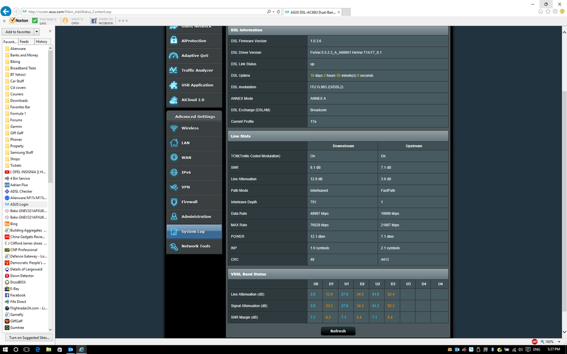Image resolution: width=567 pixels, height=354 pixels.
Task: Click Share via Facebook toolbar button
Action: [102, 21]
